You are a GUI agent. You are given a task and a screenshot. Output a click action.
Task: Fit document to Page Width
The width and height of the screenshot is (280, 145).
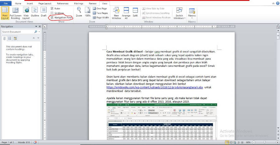pos(101,17)
